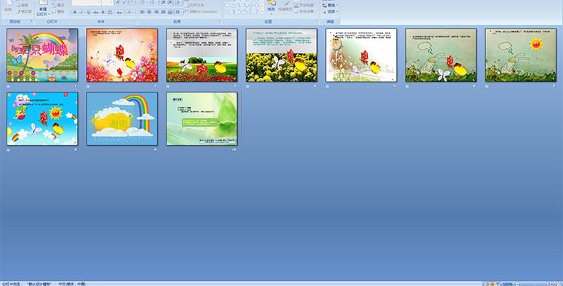Click the Shrink Font icon
Image resolution: width=563 pixels, height=286 pixels.
click(x=124, y=2)
